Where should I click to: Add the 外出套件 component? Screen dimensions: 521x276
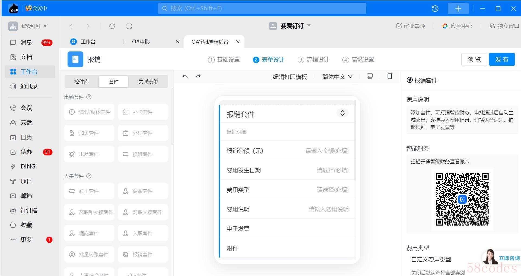tap(143, 133)
